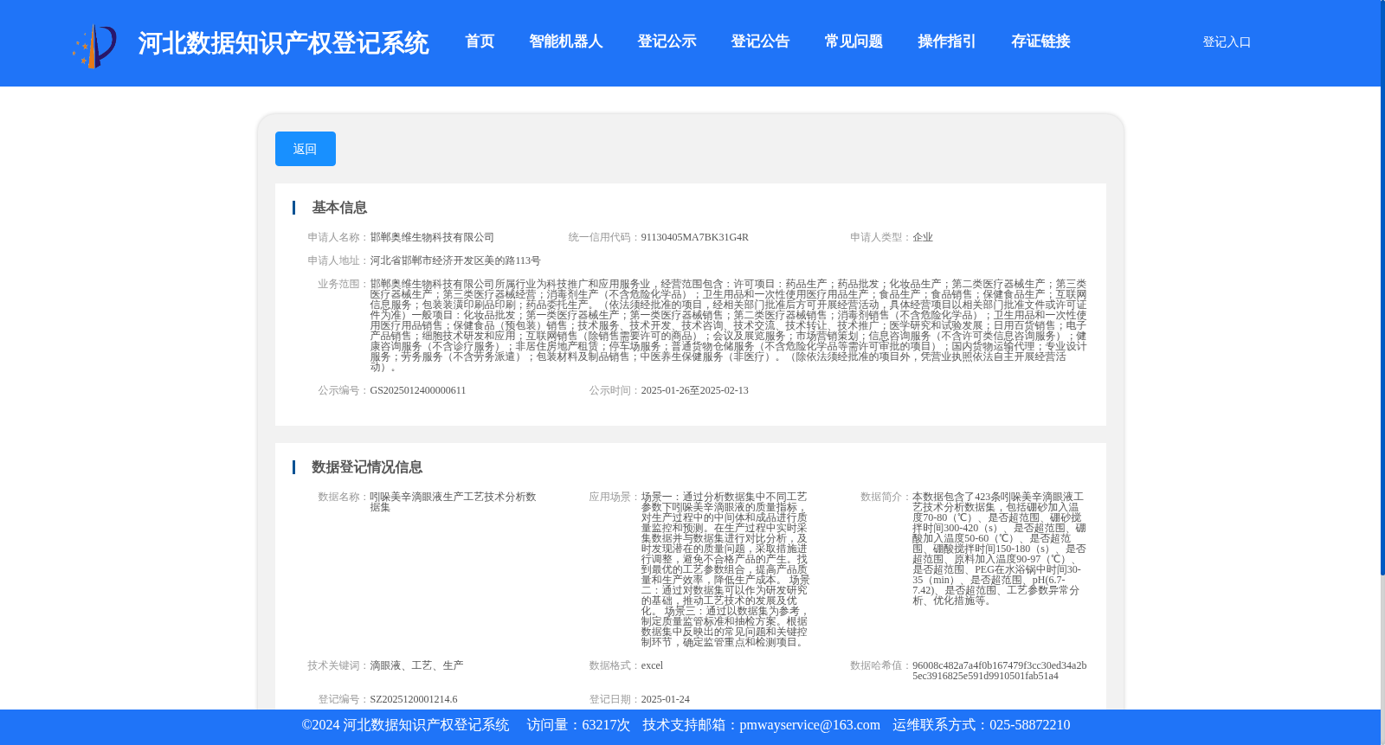Select address 河北省邯郸市经济开发区美的路113号
This screenshot has height=745, width=1385.
[455, 260]
